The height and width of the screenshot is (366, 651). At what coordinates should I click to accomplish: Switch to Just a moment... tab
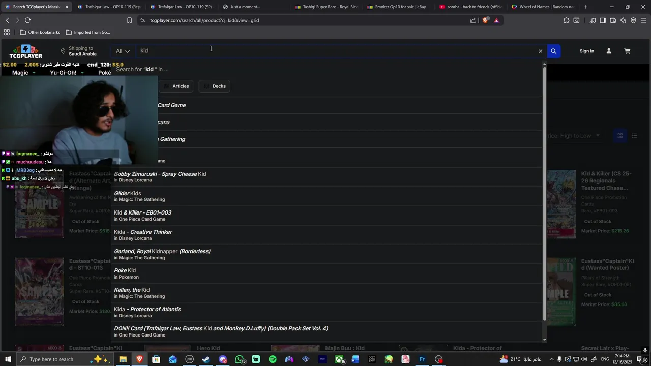(254, 7)
